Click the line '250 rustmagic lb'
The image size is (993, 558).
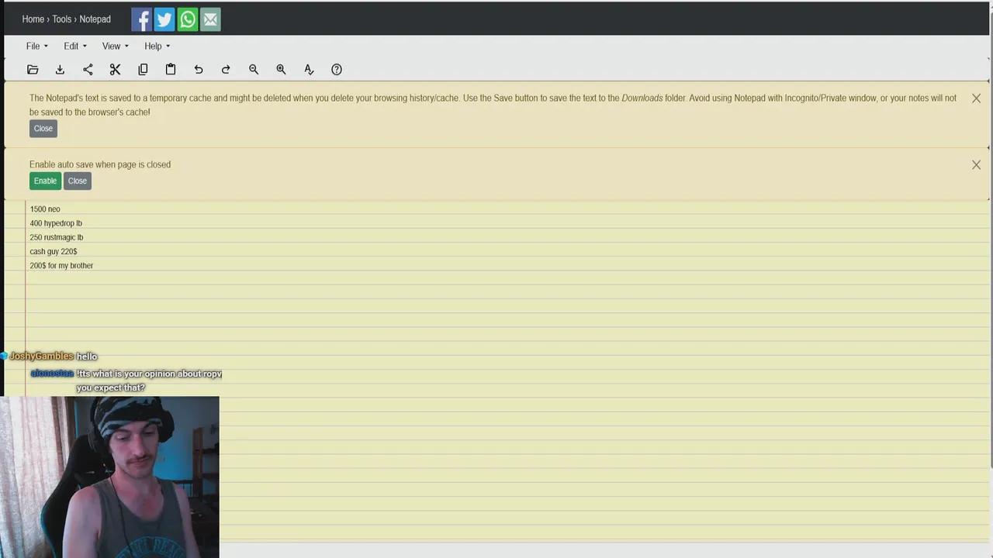pyautogui.click(x=57, y=237)
